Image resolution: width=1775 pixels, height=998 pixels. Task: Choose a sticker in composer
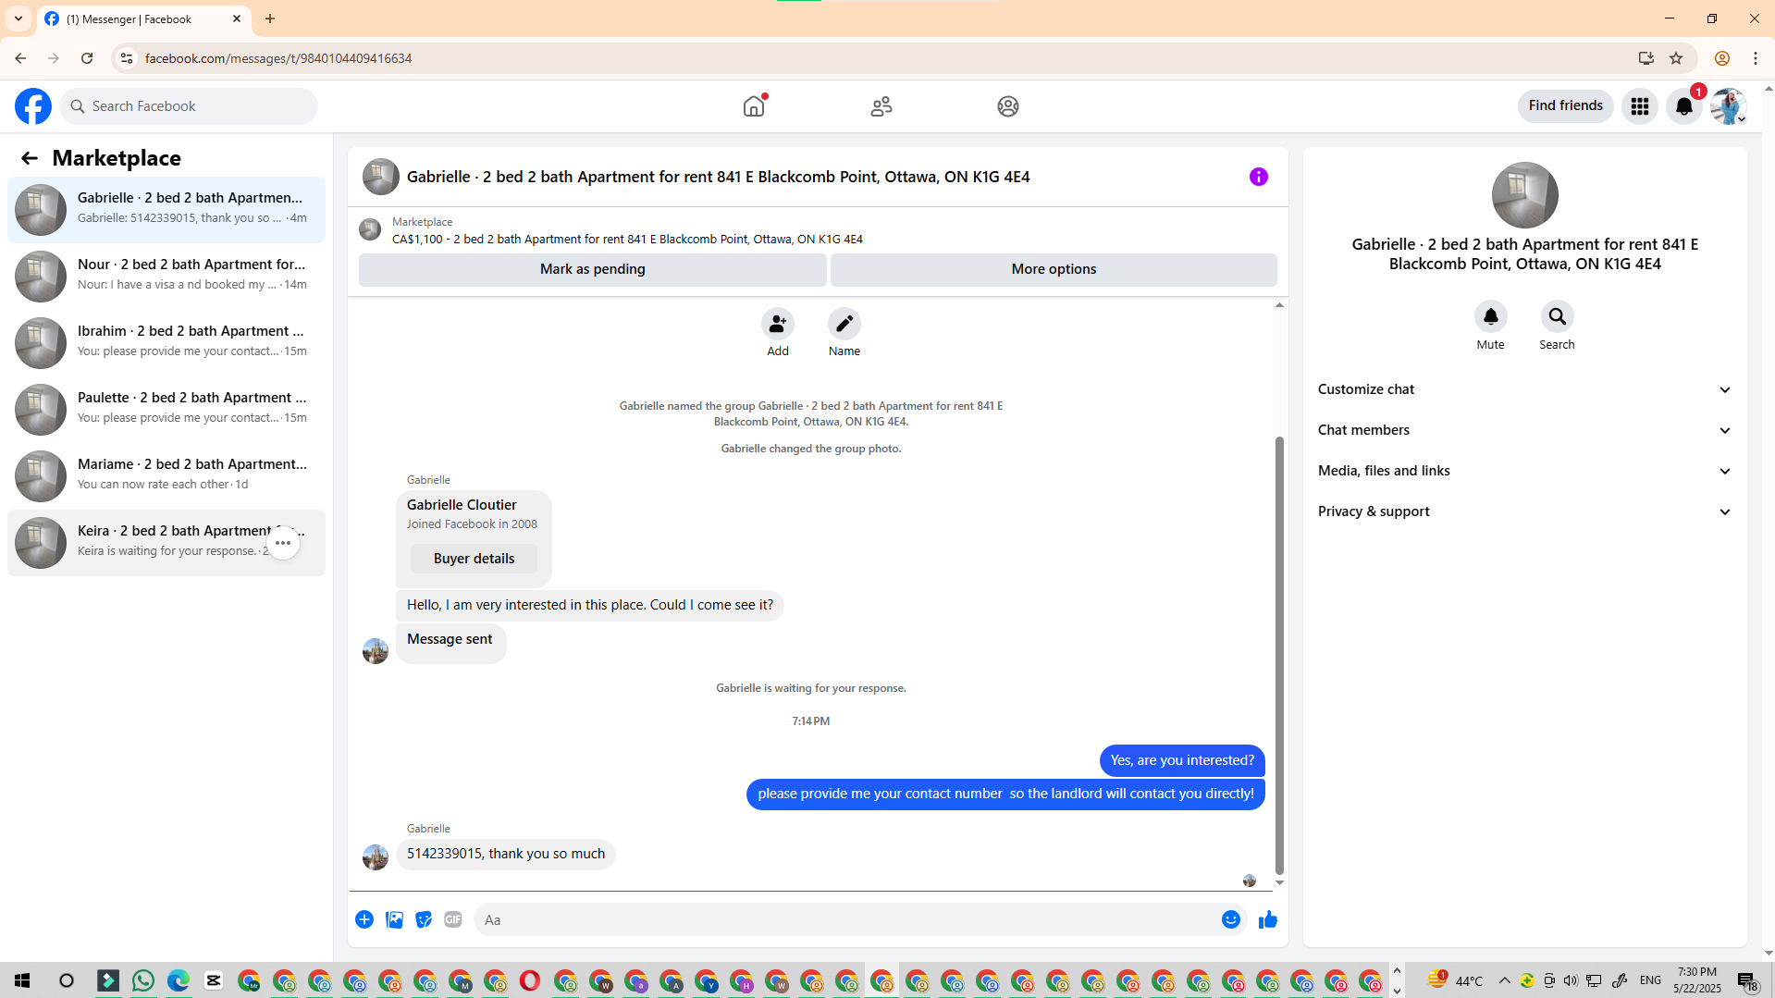424,919
